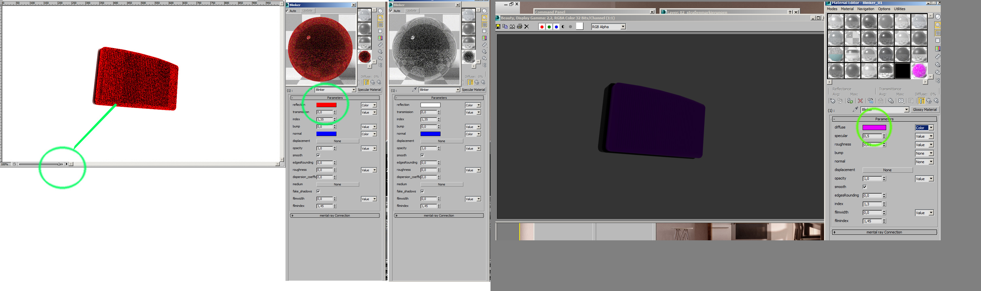Click Specular Material button in red Blinker editor
Image resolution: width=981 pixels, height=291 pixels.
tap(369, 90)
